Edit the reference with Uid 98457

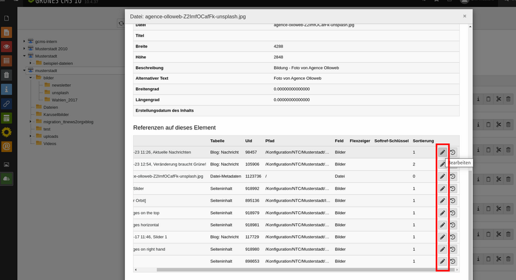click(x=443, y=152)
